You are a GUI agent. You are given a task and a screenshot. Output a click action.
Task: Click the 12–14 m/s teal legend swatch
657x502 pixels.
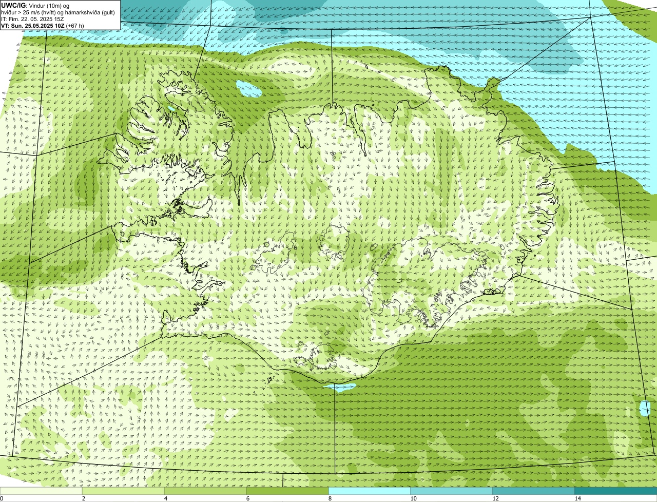point(534,491)
